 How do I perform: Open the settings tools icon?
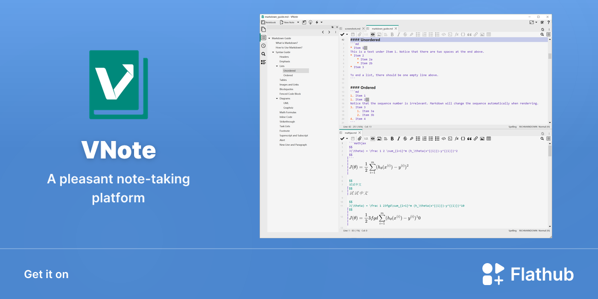pos(542,22)
